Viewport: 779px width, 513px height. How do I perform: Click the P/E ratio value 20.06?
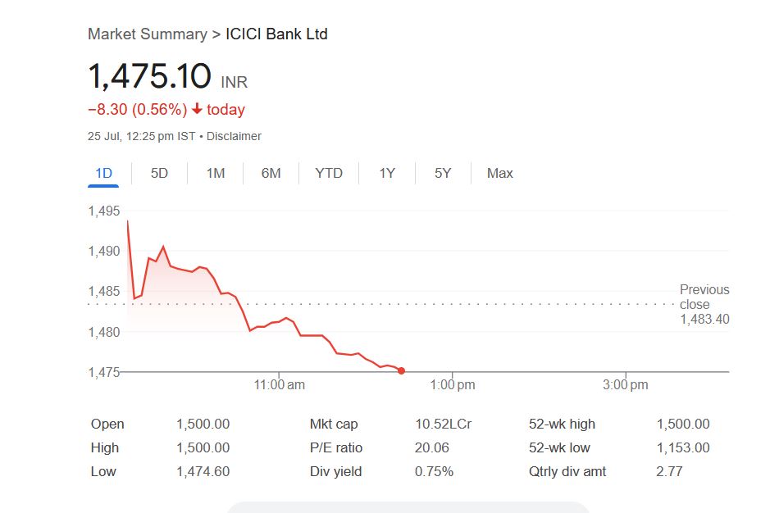point(432,448)
